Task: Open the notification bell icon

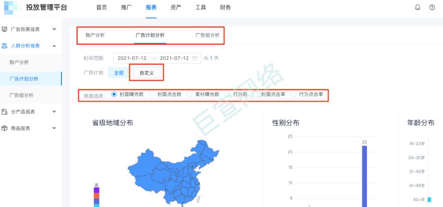Action: [x=417, y=8]
